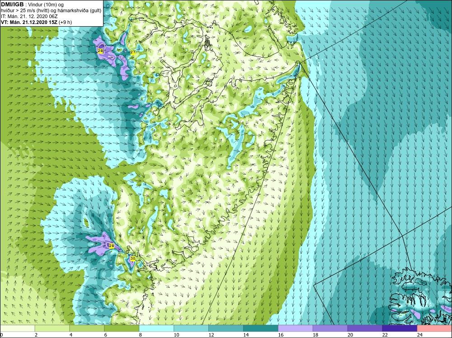The height and width of the screenshot is (338, 452).
Task: Click the scale number 24 on the legend
Action: point(420,335)
